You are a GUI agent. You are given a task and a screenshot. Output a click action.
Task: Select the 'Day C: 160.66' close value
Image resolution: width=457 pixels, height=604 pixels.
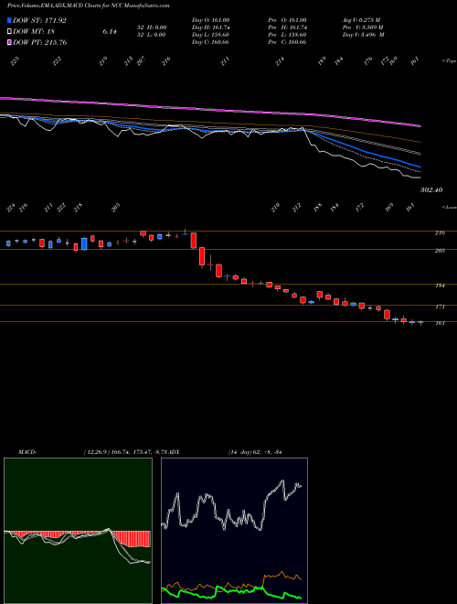(x=210, y=42)
